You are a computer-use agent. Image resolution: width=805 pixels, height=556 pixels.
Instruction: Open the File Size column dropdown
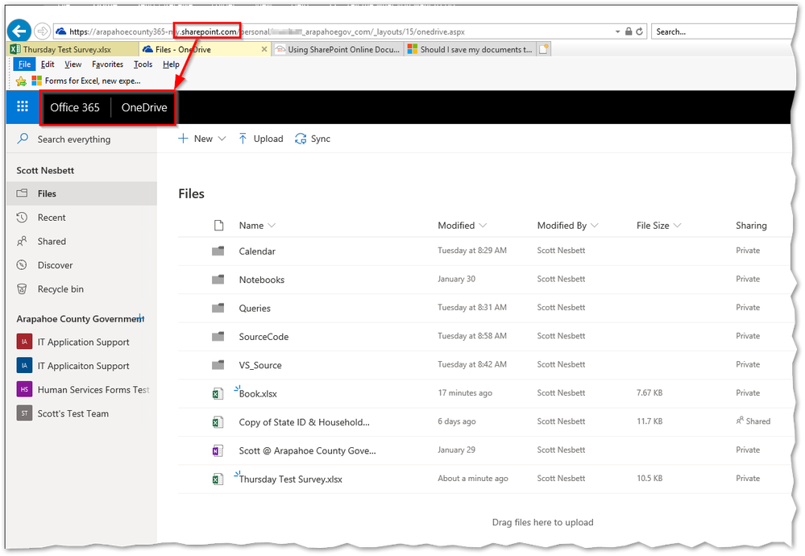pyautogui.click(x=677, y=226)
